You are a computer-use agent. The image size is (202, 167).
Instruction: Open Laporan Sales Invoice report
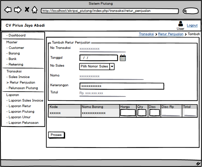point(25,100)
